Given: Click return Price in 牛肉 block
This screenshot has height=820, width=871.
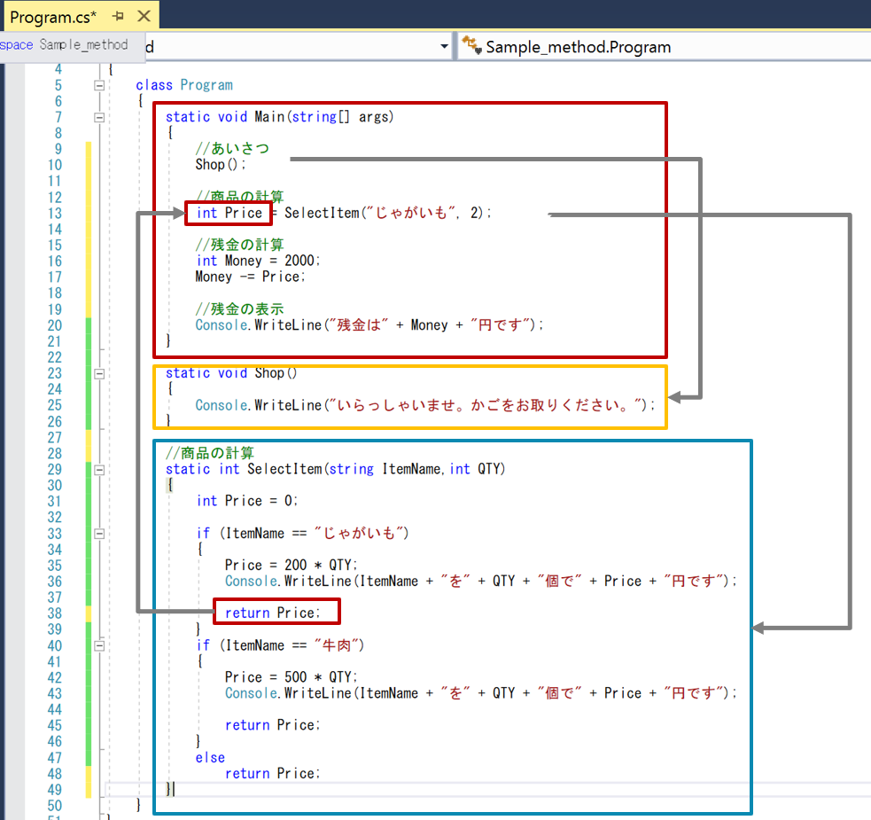Looking at the screenshot, I should click(x=272, y=725).
